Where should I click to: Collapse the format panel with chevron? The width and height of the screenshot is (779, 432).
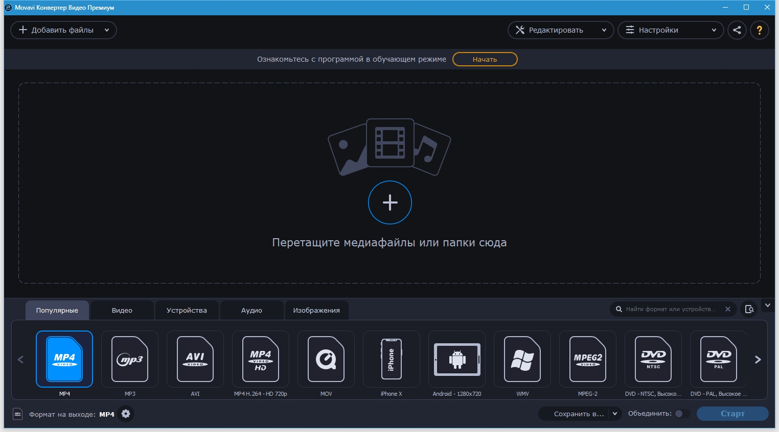coord(767,306)
